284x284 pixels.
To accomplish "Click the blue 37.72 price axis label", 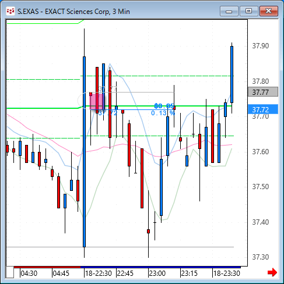I will (x=263, y=109).
